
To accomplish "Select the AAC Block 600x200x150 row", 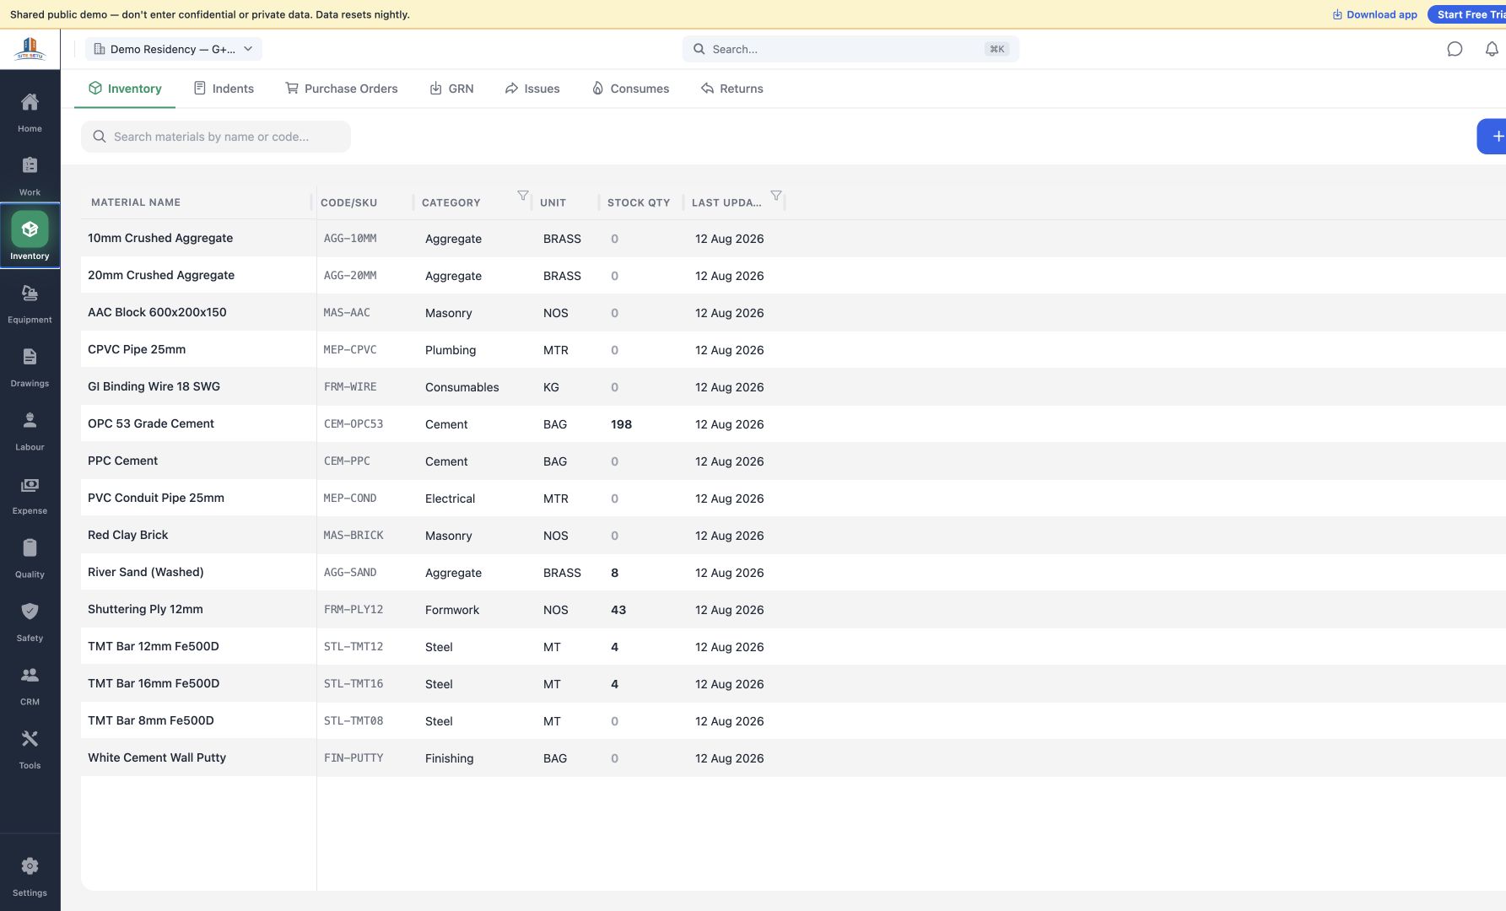I will [x=793, y=313].
